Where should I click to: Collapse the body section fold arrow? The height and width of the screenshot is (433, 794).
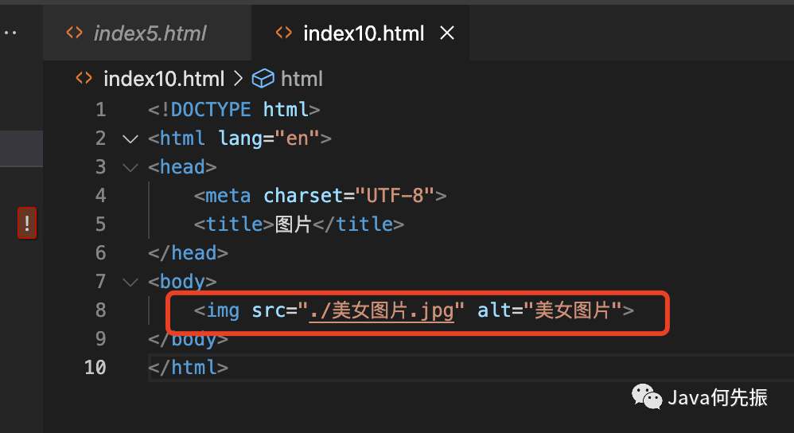click(130, 282)
